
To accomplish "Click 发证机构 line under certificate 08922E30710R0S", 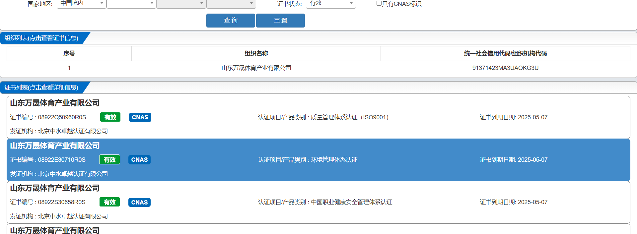I will tap(59, 174).
